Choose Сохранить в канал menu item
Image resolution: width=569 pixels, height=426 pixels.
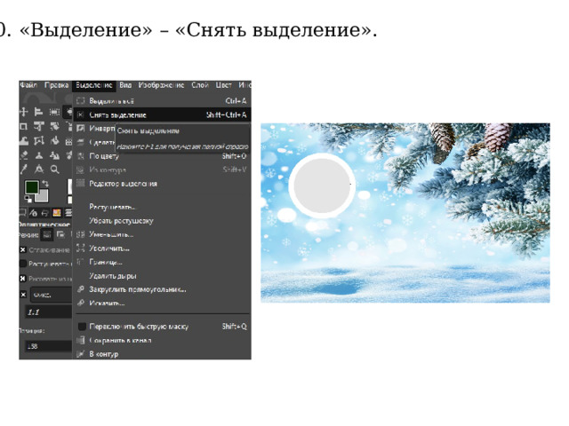coord(162,340)
